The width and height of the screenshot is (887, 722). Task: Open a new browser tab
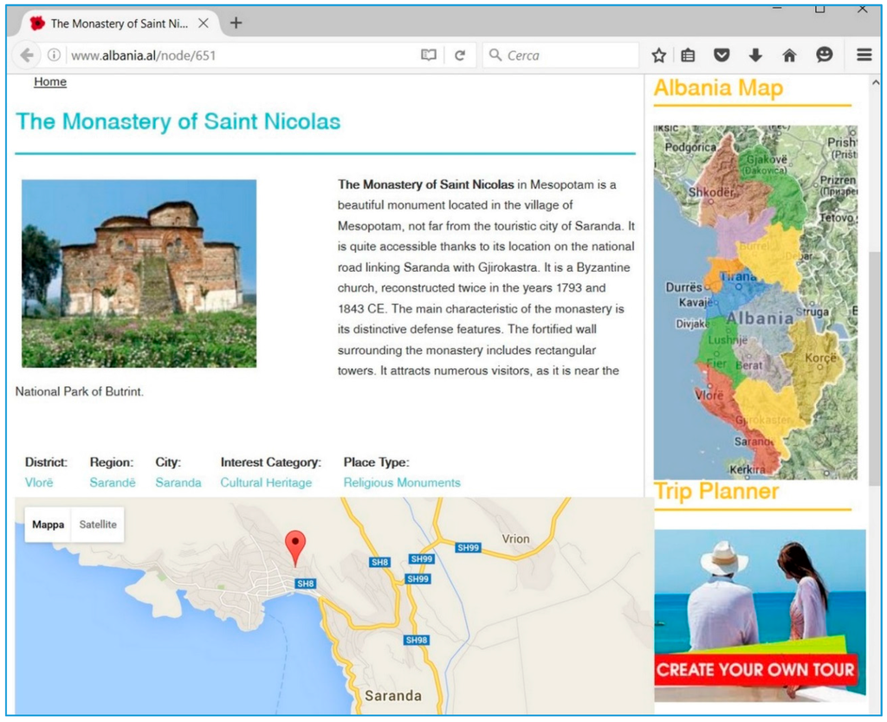[x=236, y=23]
